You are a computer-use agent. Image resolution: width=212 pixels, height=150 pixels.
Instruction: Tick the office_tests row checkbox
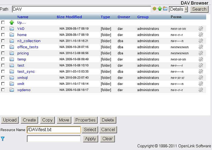(3, 47)
